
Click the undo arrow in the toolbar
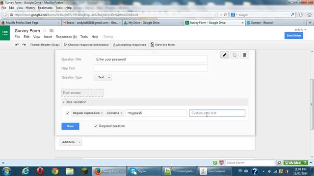click(17, 44)
